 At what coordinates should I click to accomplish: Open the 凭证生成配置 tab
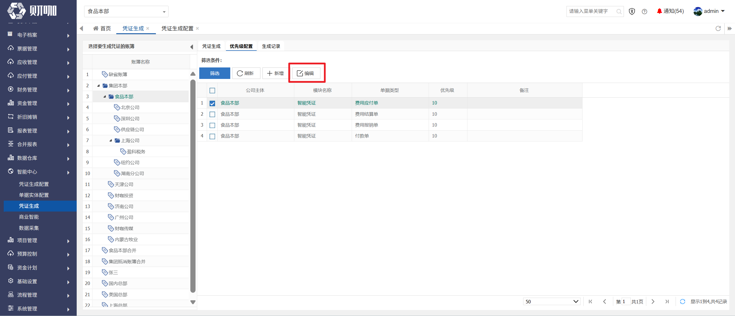click(177, 28)
